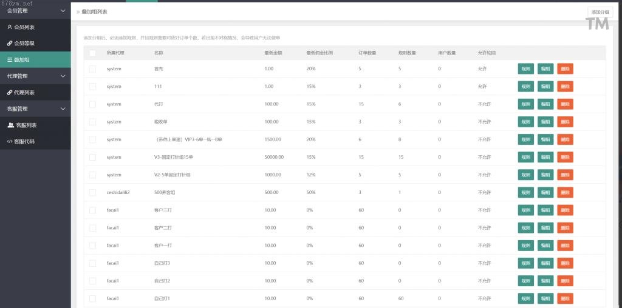Check the box for the 首充 row
The image size is (622, 308).
pyautogui.click(x=92, y=69)
